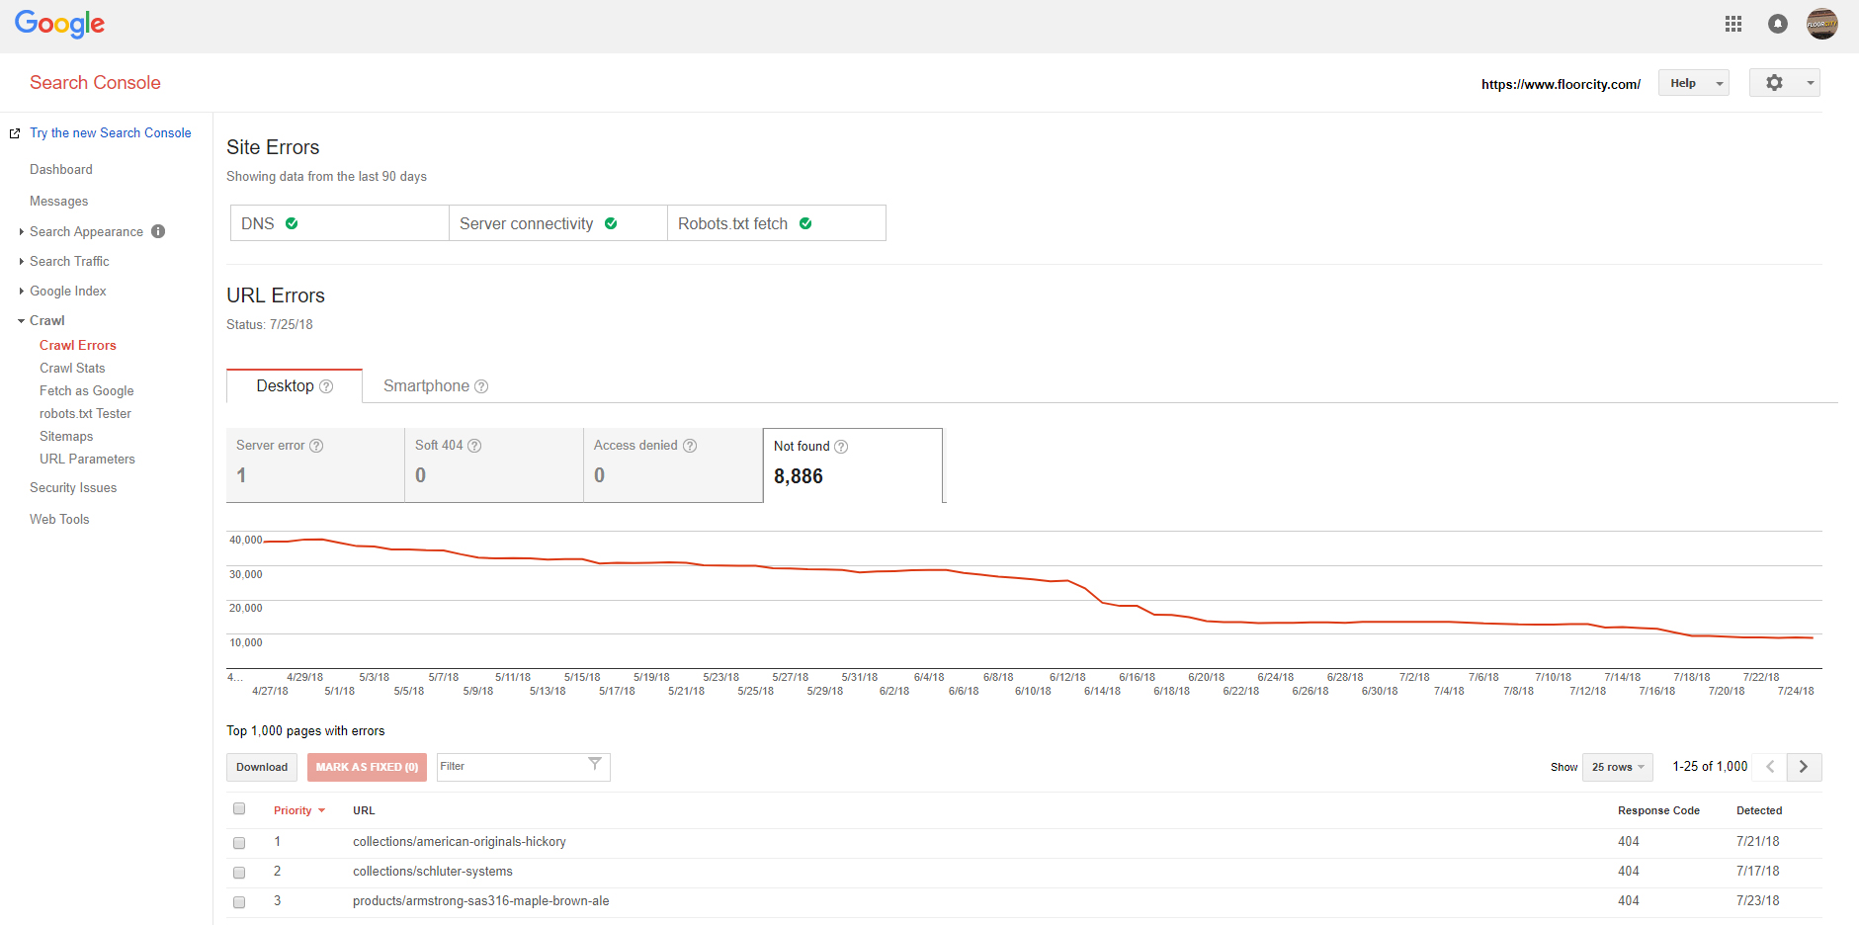Click the Server connectivity status box
The image size is (1859, 925).
pos(558,223)
